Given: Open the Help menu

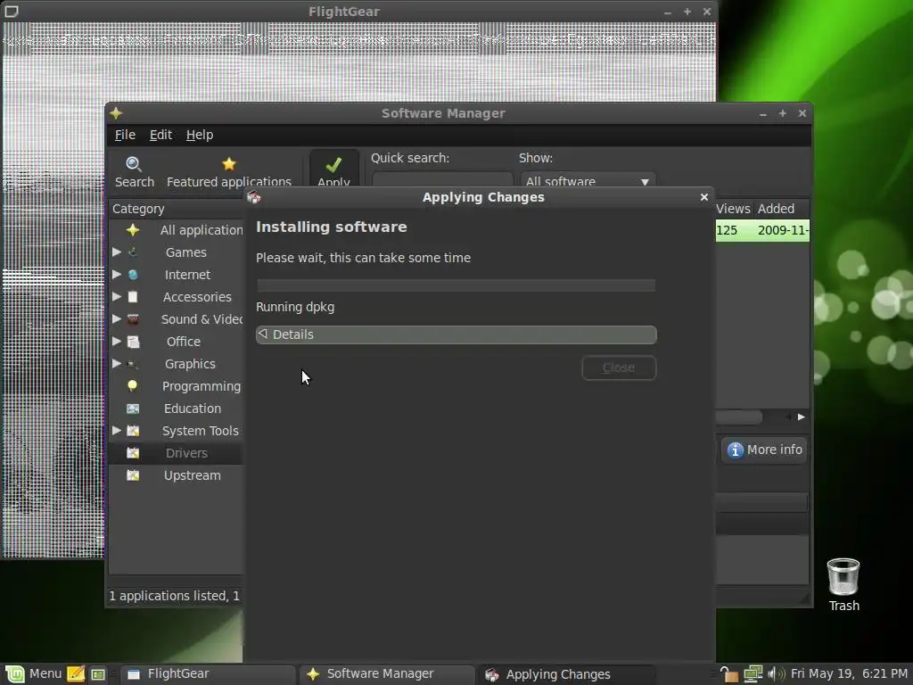Looking at the screenshot, I should (x=200, y=135).
